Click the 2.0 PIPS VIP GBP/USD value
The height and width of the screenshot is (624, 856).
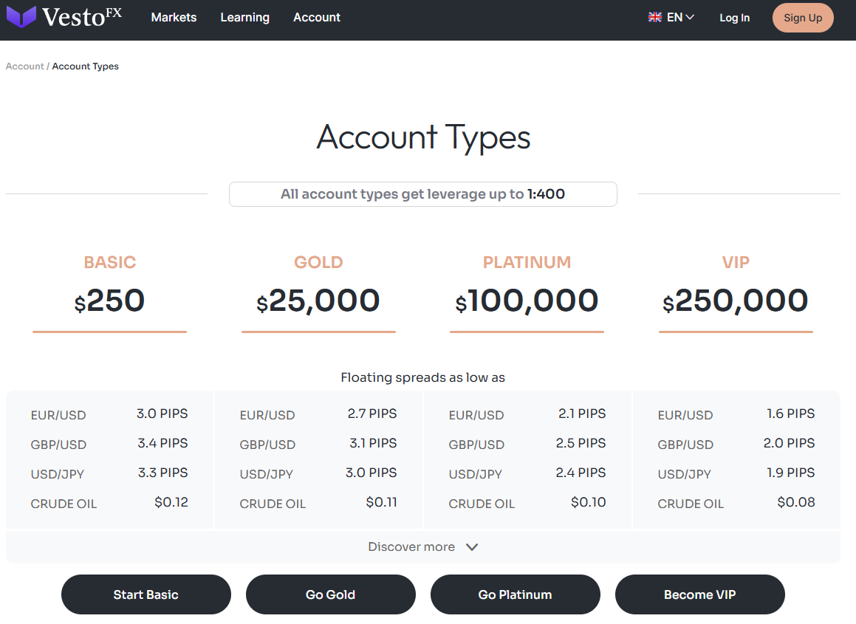pos(790,443)
